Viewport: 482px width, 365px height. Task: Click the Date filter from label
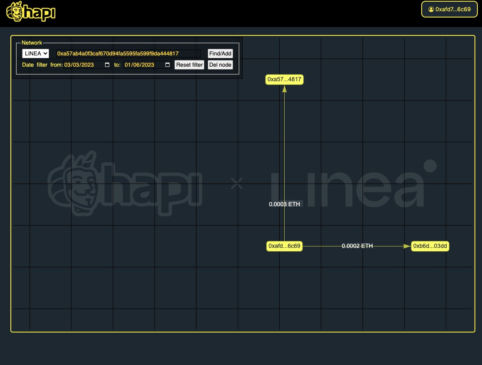coord(42,65)
